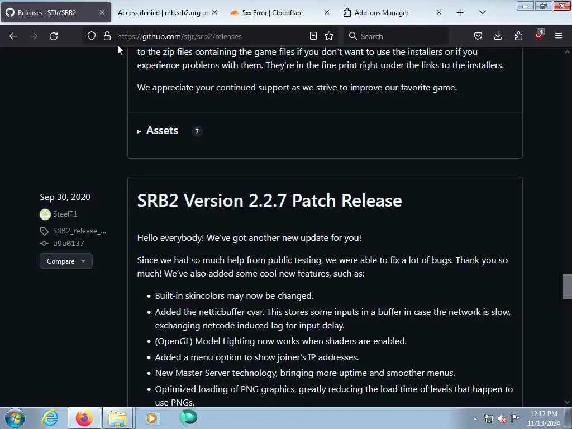This screenshot has width=572, height=429.
Task: Open Windows Media Player taskbar icon
Action: [x=152, y=418]
